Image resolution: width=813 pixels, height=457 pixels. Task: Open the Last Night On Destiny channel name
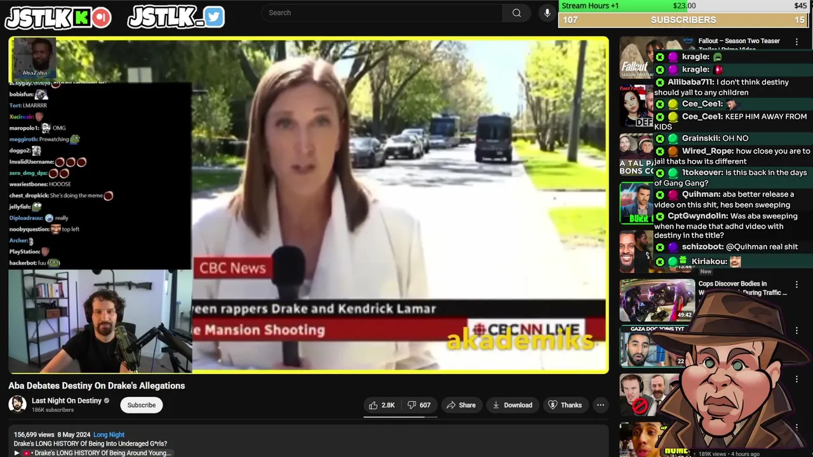(x=67, y=401)
